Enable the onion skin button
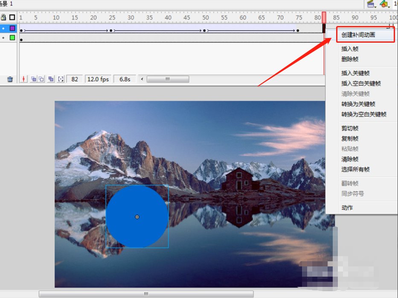398x298 pixels. tap(33, 79)
